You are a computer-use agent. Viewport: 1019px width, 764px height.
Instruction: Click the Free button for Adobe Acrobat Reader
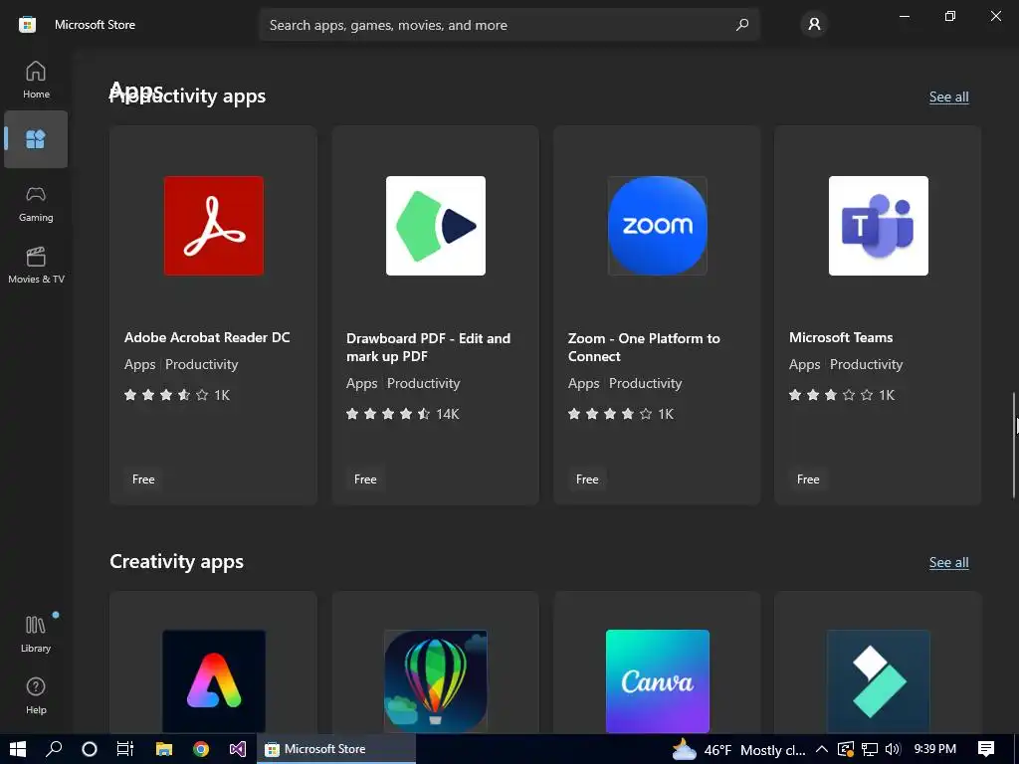[x=143, y=479]
